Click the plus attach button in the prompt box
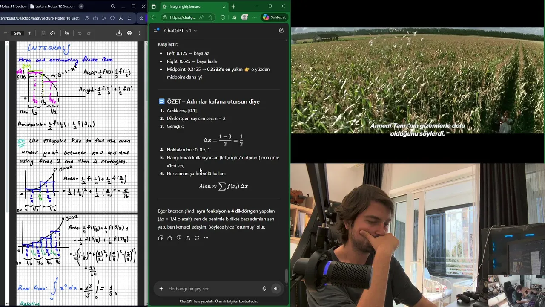This screenshot has width=545, height=307. click(161, 289)
